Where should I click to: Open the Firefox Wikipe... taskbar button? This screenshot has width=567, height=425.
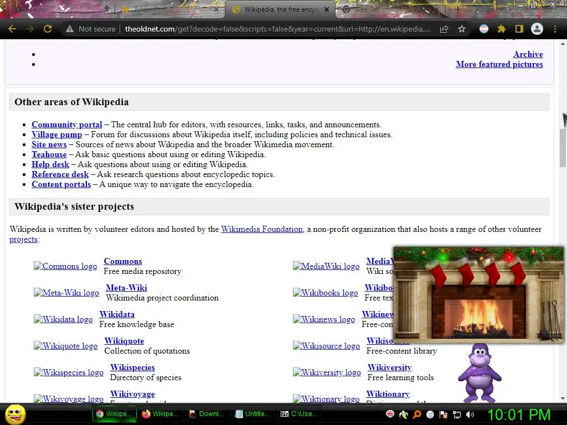(x=161, y=414)
